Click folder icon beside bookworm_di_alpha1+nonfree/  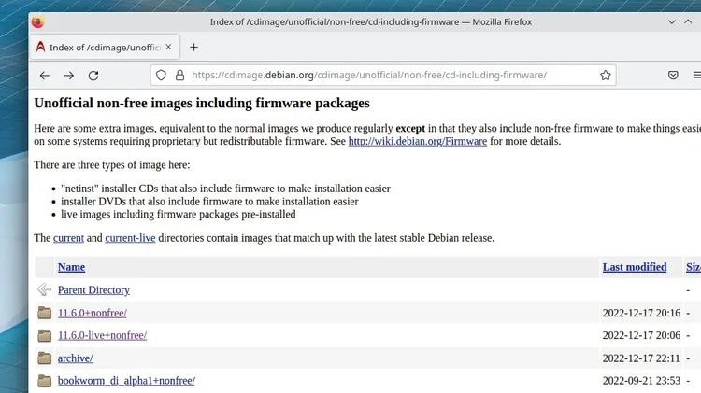click(x=44, y=381)
